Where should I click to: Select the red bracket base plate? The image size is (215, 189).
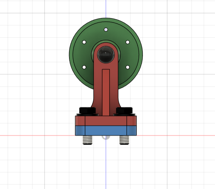106,121
